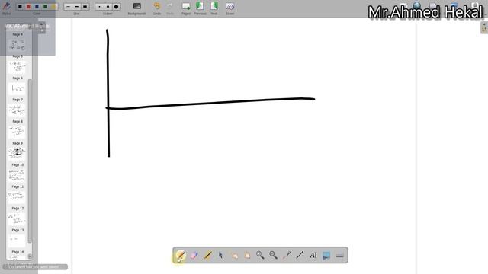Click the Zoom out magnifier
Screen dimensions: 488x274
coord(273,256)
